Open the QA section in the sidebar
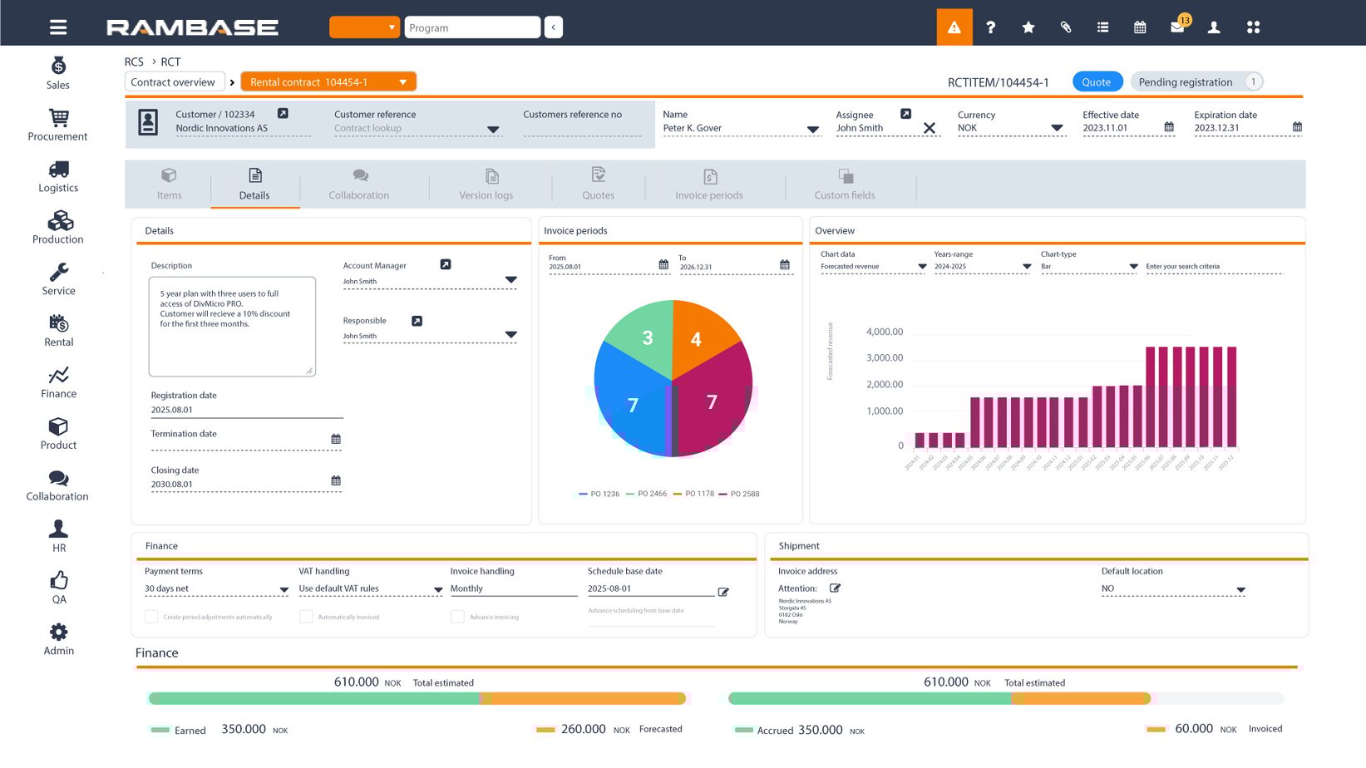This screenshot has height=768, width=1366. click(57, 587)
